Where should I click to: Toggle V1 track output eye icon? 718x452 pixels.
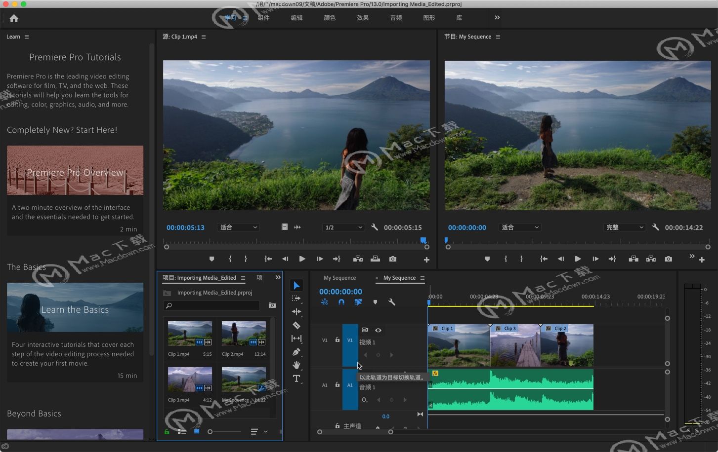378,330
